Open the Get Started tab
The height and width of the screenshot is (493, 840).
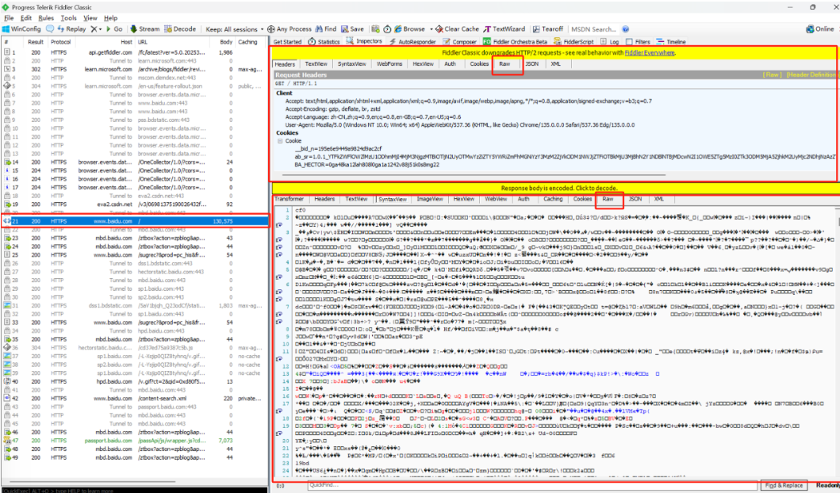tap(288, 42)
